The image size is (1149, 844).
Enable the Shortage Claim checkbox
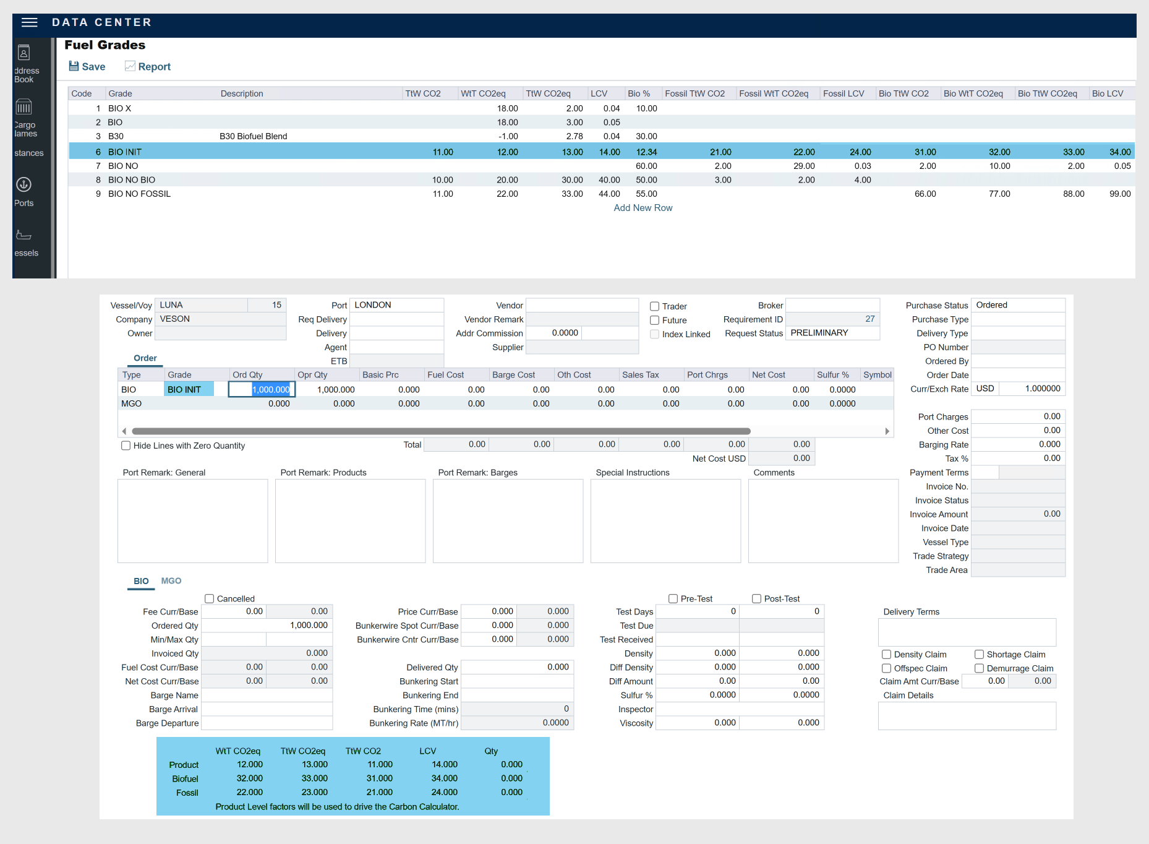[x=979, y=654]
